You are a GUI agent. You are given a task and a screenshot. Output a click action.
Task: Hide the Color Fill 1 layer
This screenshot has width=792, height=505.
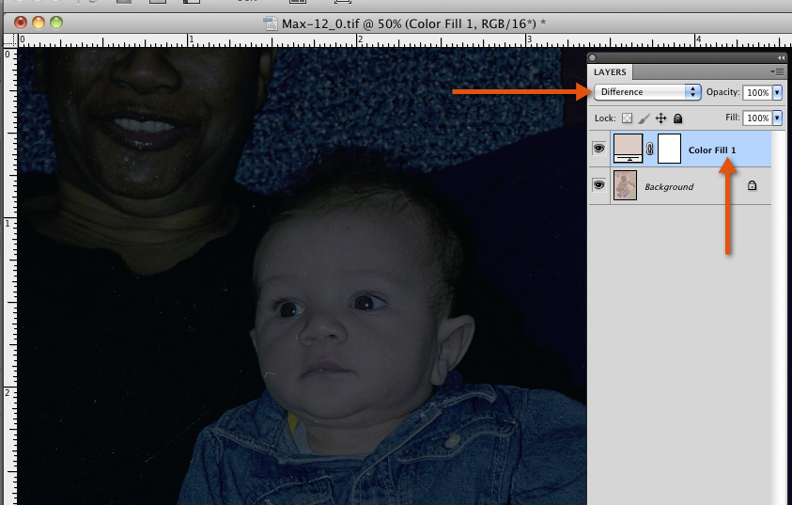(x=598, y=149)
